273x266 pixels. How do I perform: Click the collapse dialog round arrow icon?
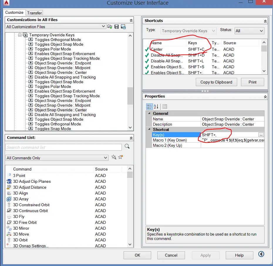261,254
